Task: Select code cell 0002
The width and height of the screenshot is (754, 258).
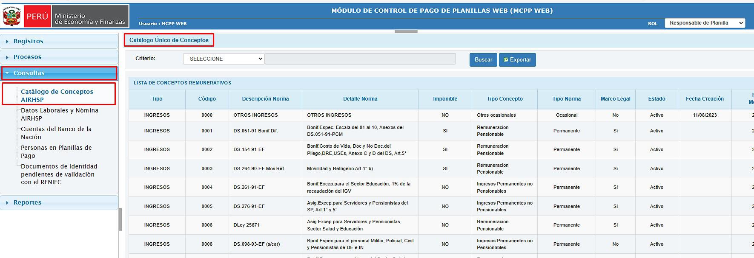Action: [207, 149]
